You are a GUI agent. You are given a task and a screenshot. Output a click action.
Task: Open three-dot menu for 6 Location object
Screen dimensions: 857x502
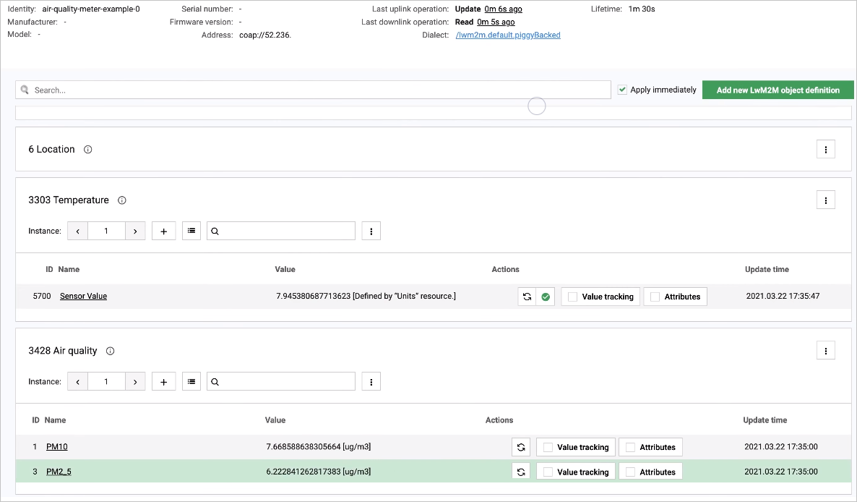[826, 149]
